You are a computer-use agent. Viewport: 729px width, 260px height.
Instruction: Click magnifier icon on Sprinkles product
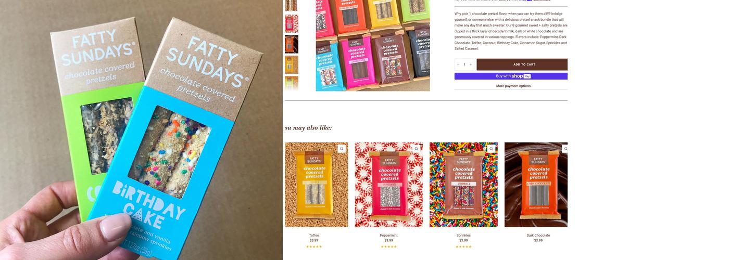[x=491, y=149]
